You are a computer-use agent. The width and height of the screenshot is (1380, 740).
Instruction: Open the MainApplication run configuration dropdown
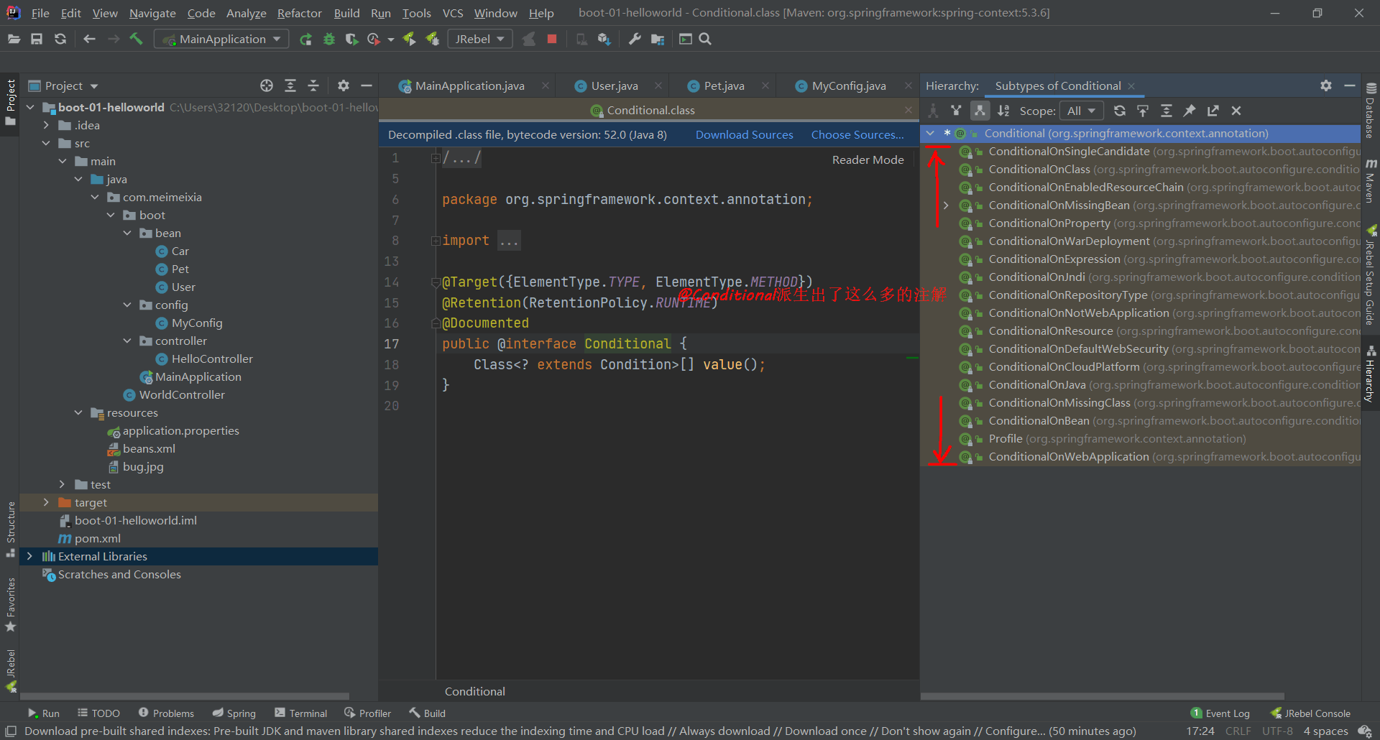(x=221, y=39)
